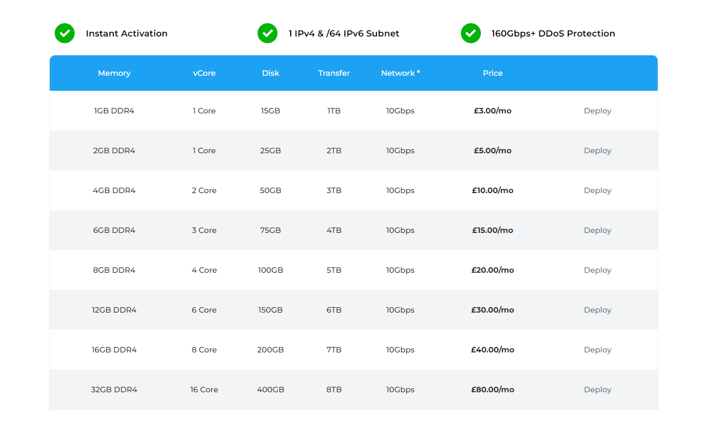This screenshot has height=426, width=713.
Task: Click the 6TB transfer value
Action: (x=334, y=310)
